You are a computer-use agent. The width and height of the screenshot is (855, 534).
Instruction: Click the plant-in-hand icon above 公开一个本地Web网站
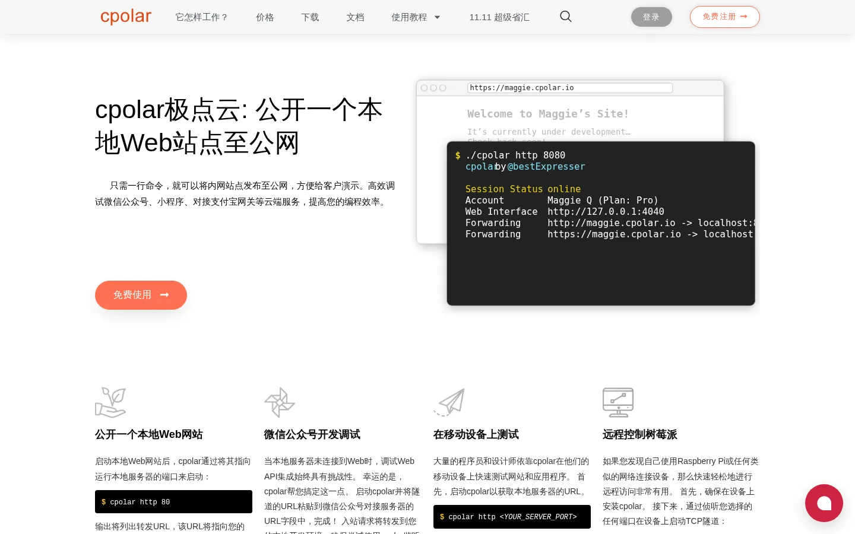click(x=110, y=402)
